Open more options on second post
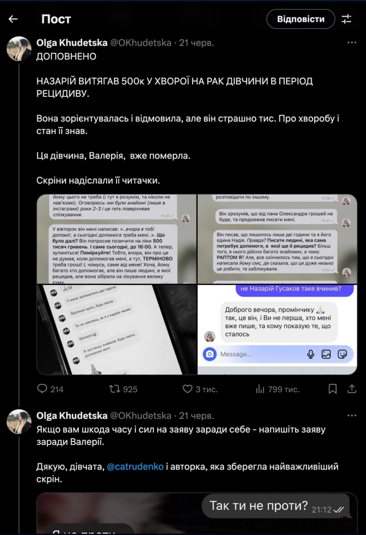366x535 pixels. 352,416
